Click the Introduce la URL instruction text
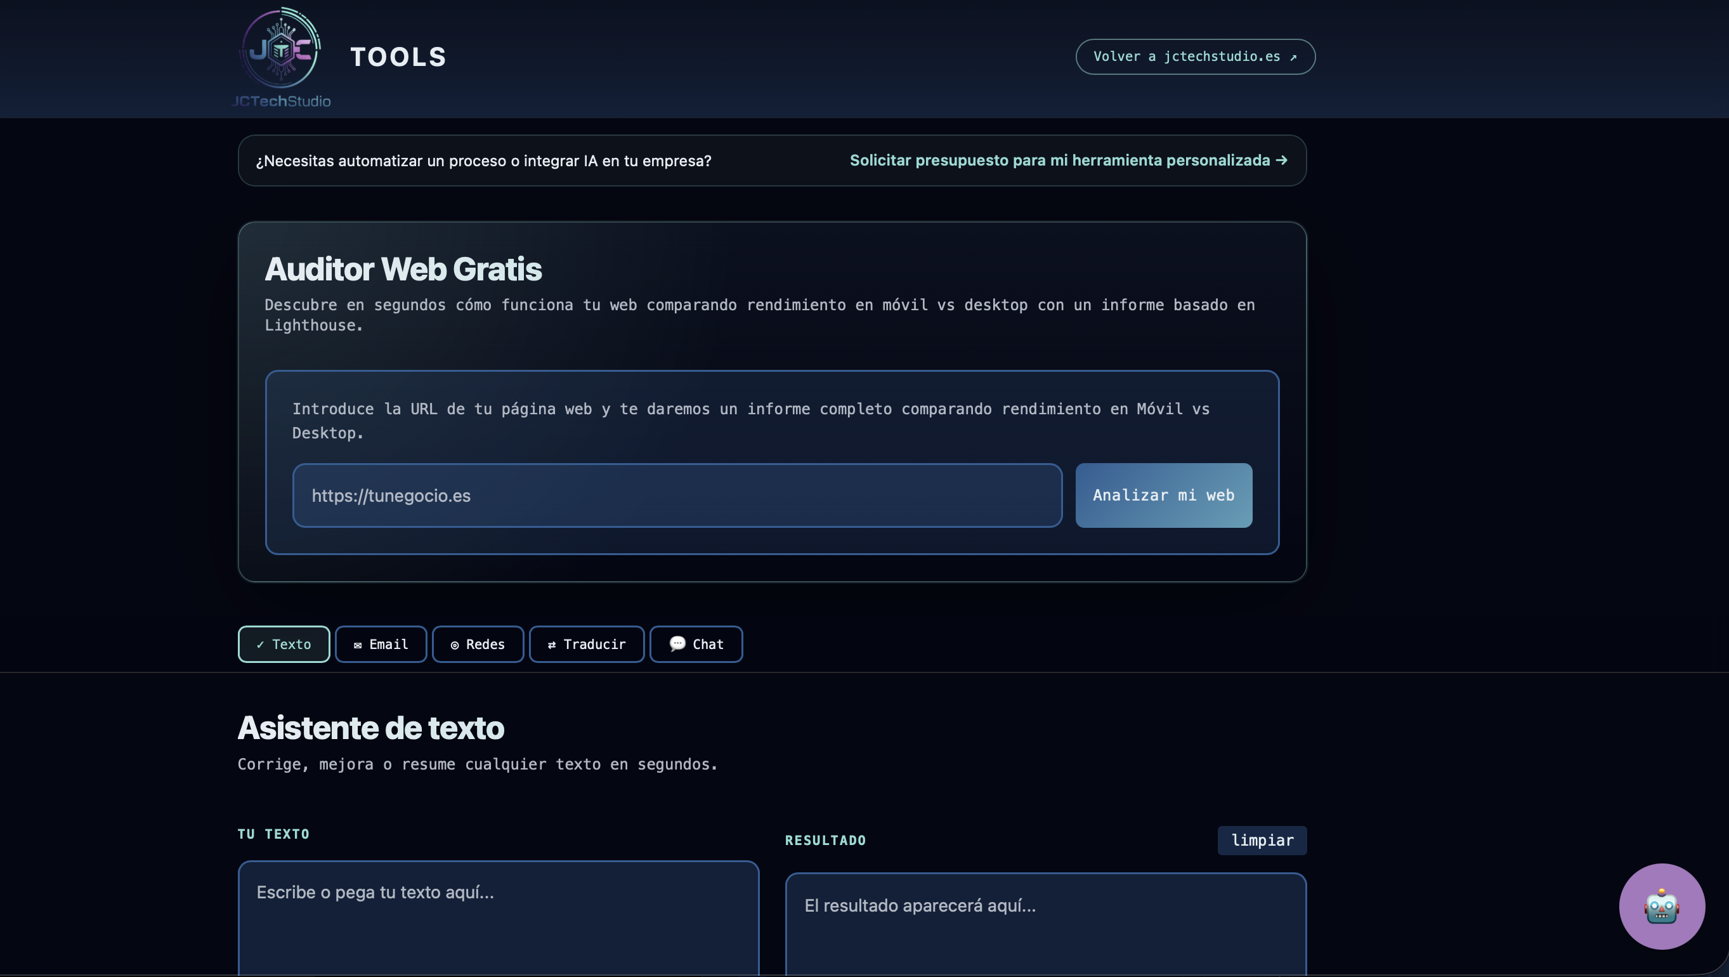Screen dimensions: 1729x977 point(750,421)
